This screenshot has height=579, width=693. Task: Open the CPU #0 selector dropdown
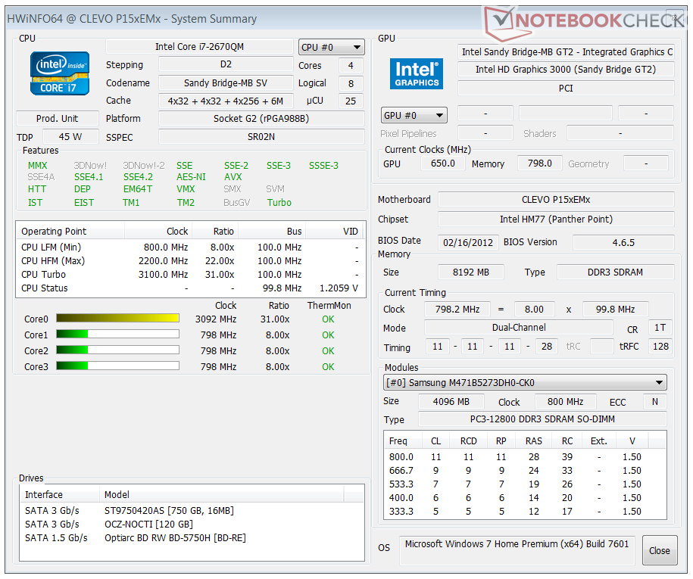coord(332,47)
